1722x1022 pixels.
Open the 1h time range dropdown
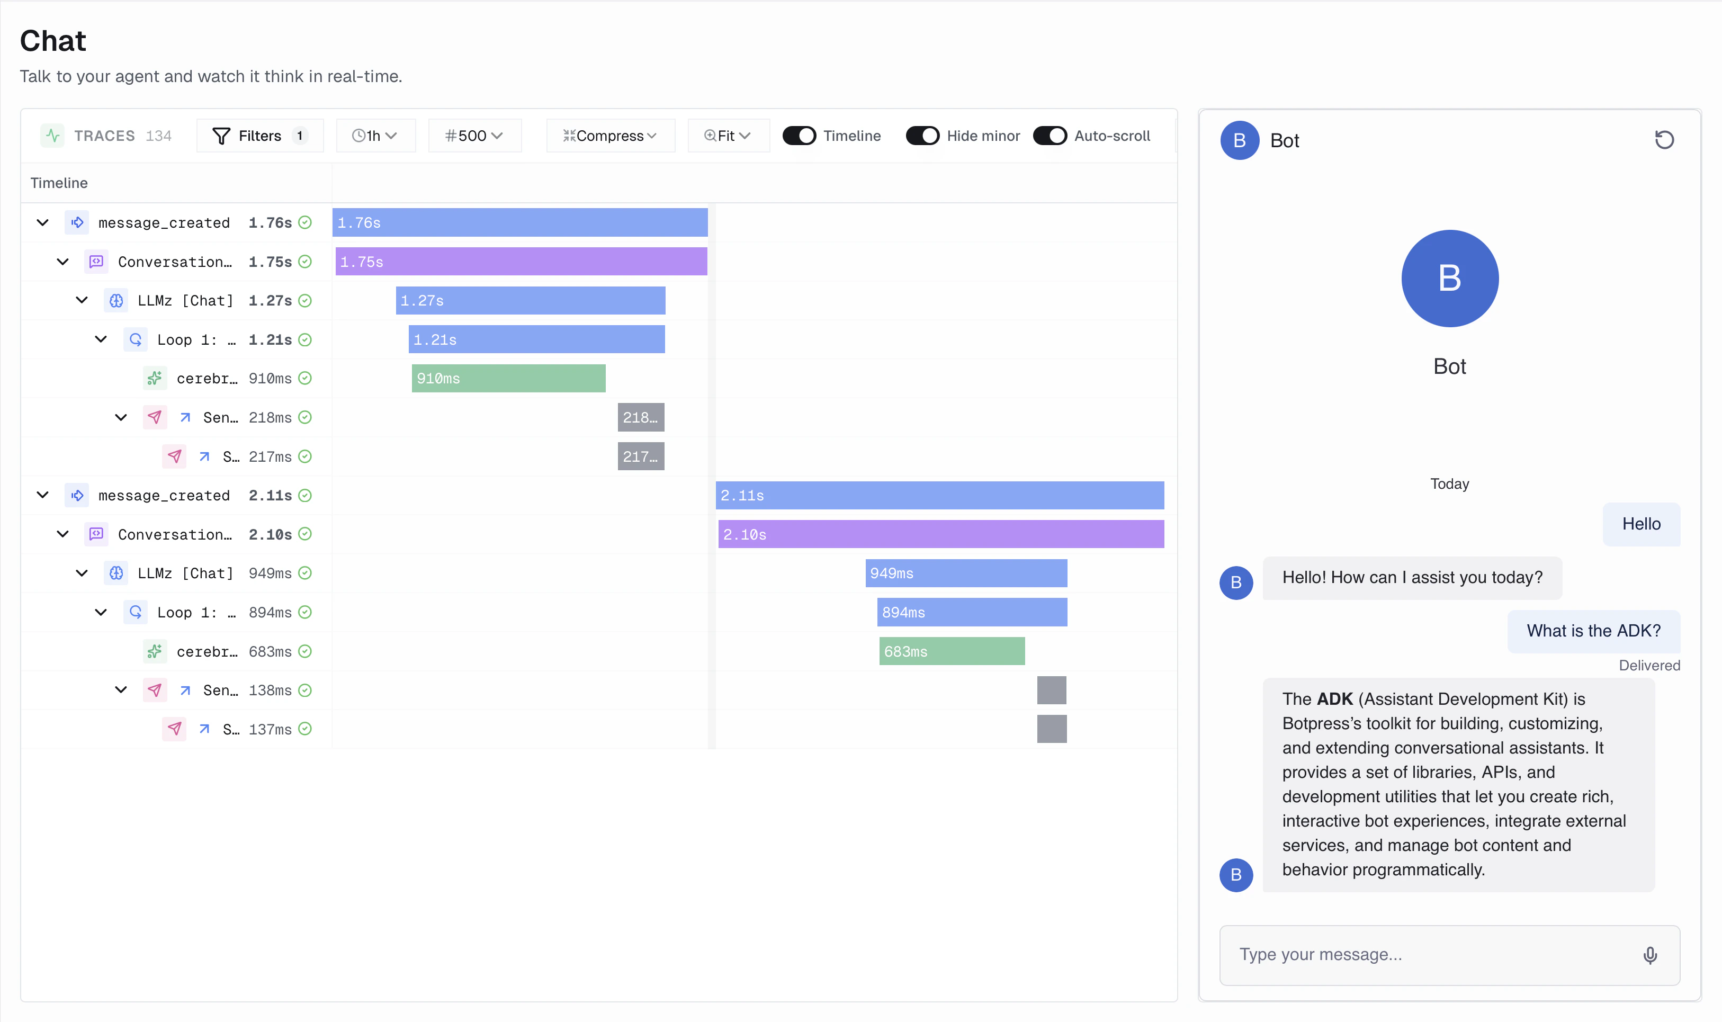pos(376,135)
